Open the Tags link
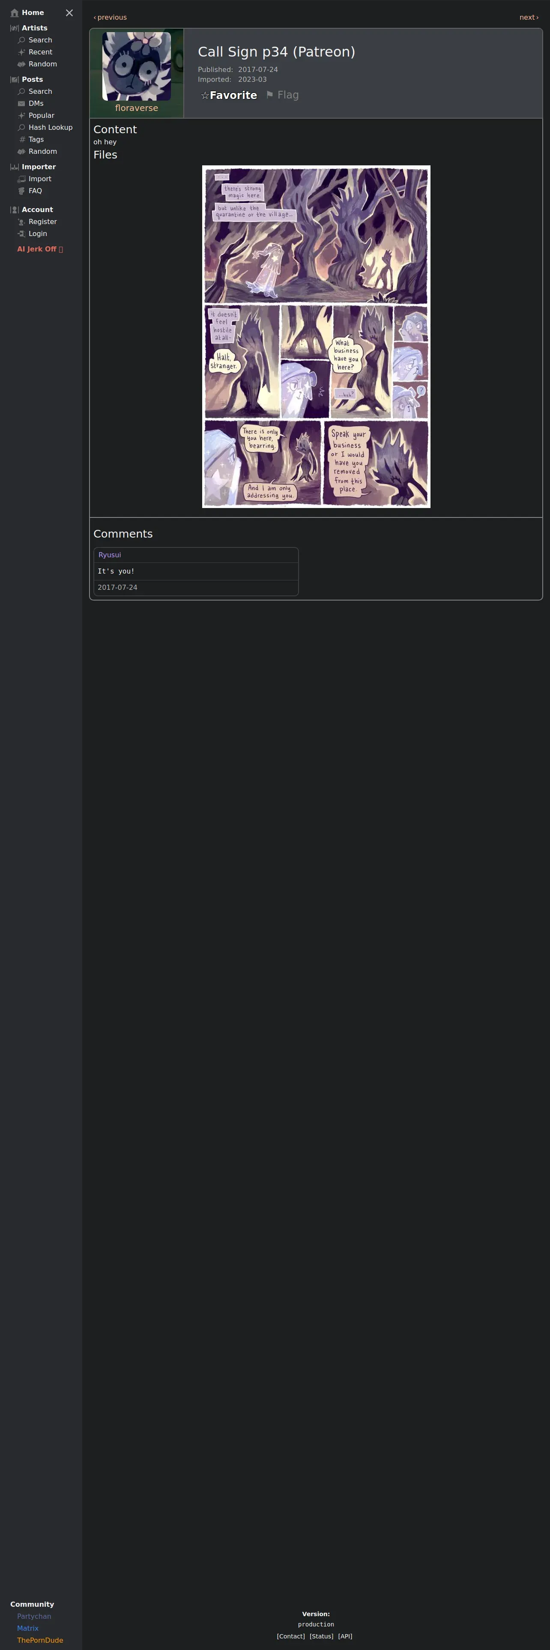Image resolution: width=550 pixels, height=1650 pixels. click(36, 140)
